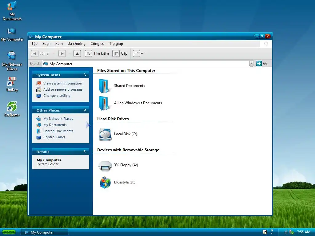Click My Computer taskbar button
The image size is (315, 236).
(44, 232)
